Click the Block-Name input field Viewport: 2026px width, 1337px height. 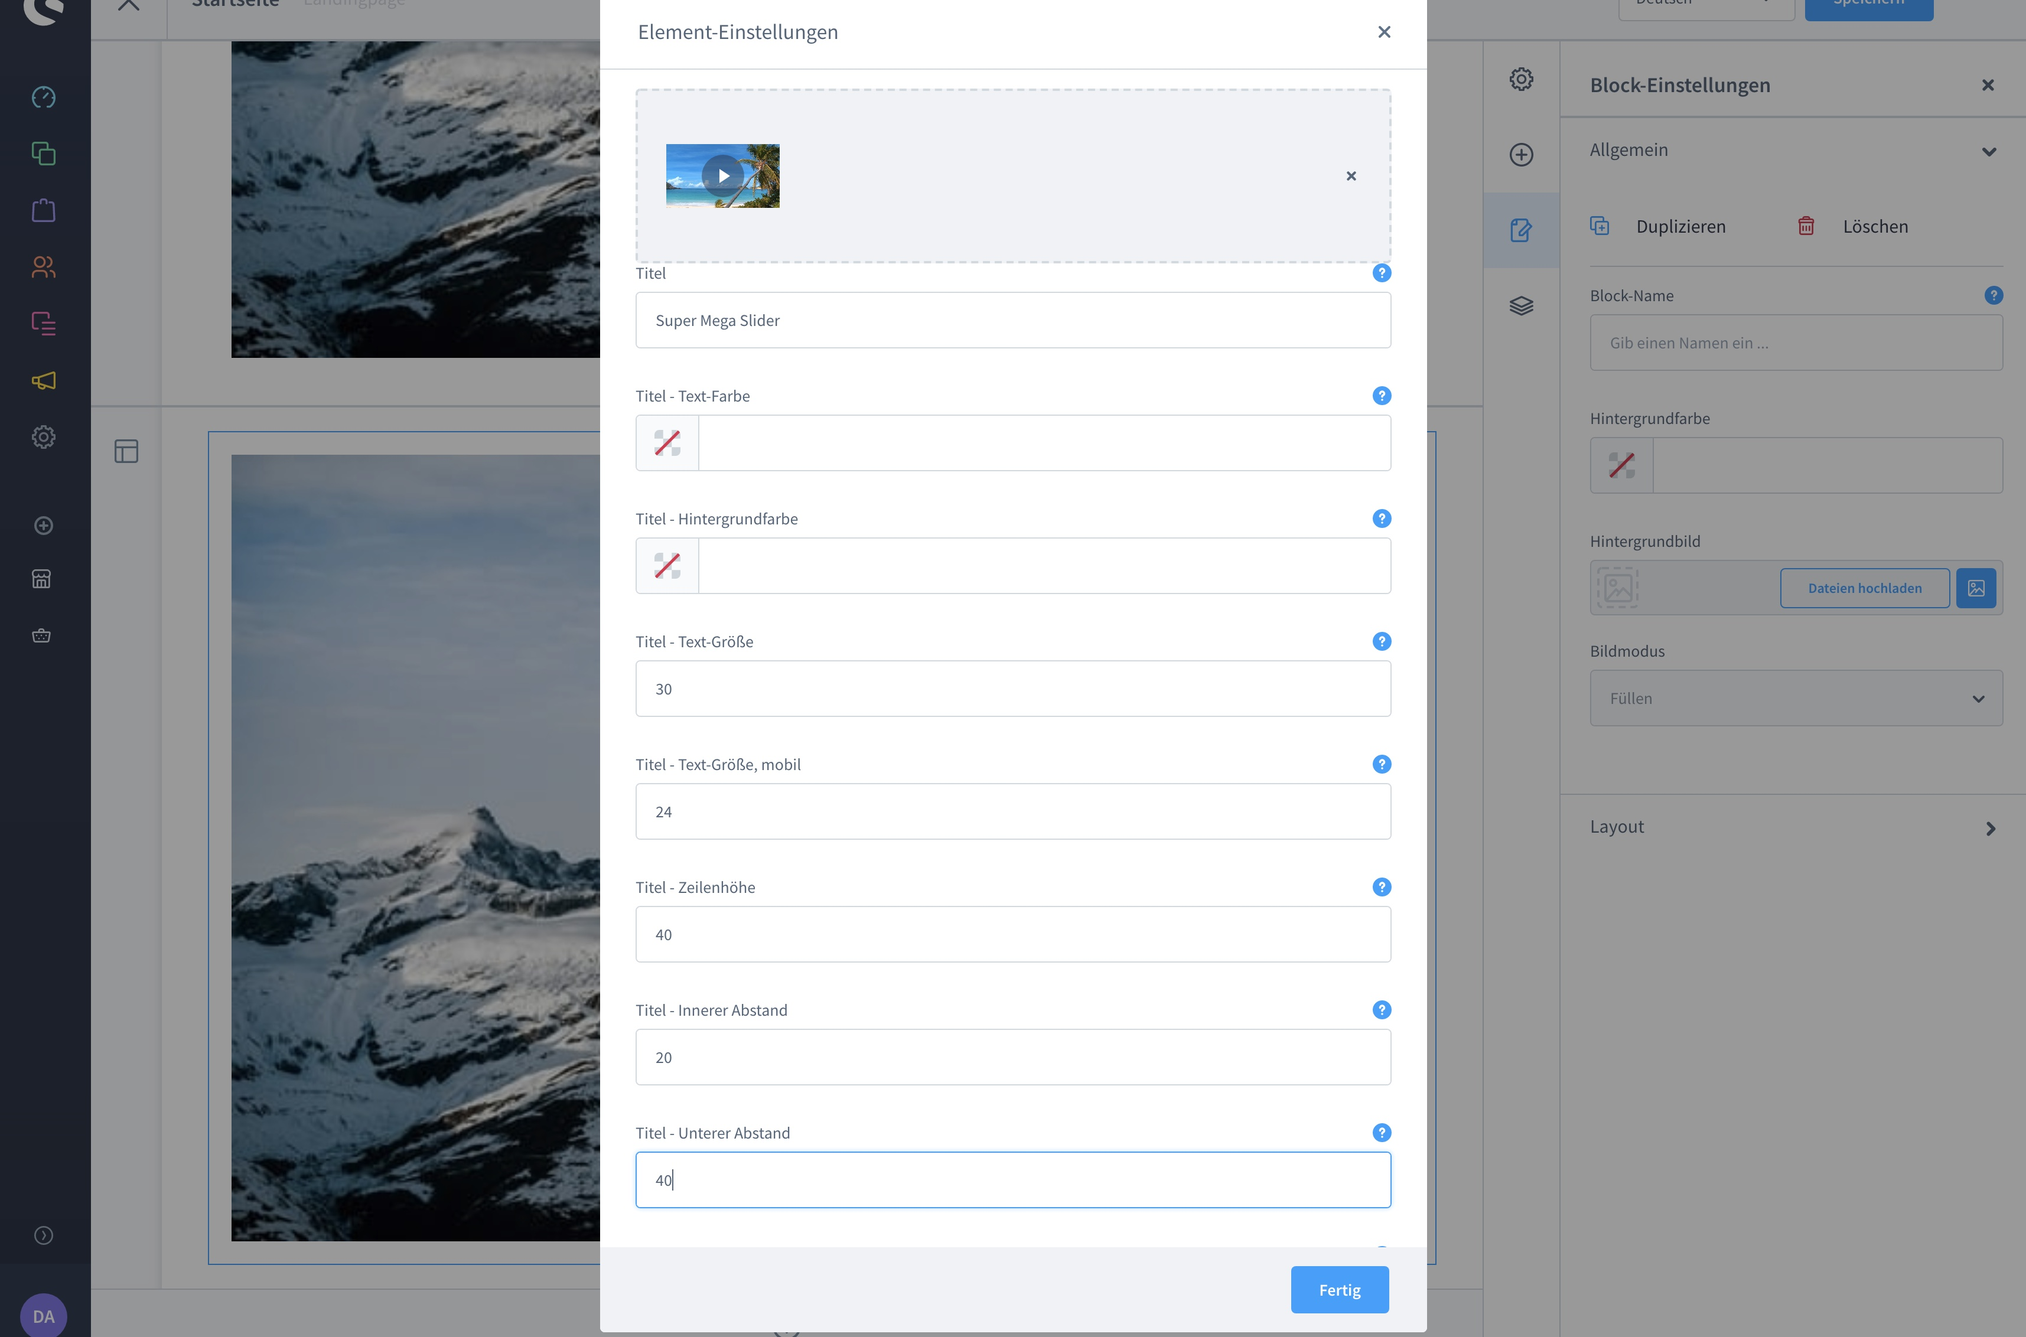1796,342
